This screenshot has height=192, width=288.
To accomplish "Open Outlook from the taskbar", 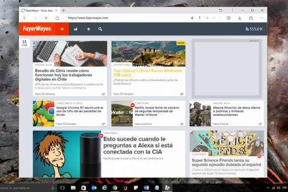I will [x=94, y=188].
